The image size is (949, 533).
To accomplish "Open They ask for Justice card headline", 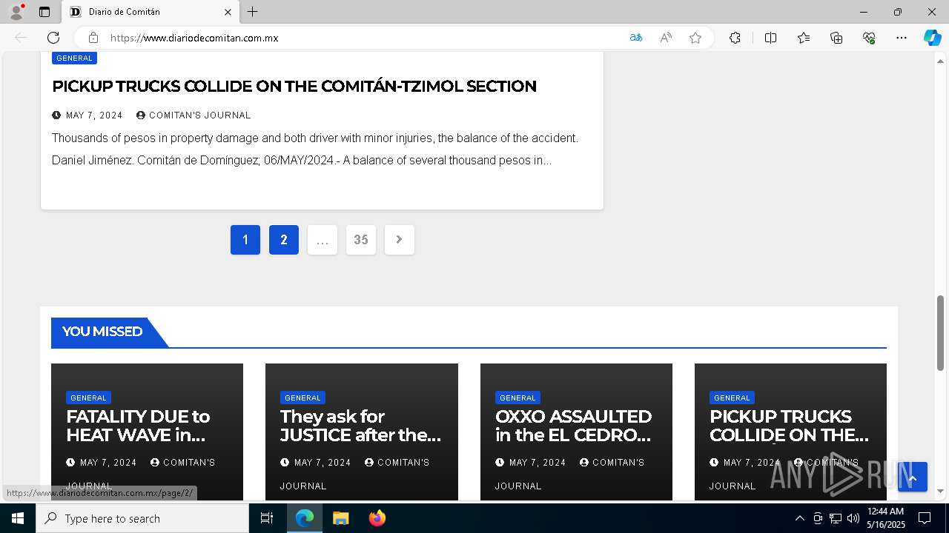I will tap(360, 426).
